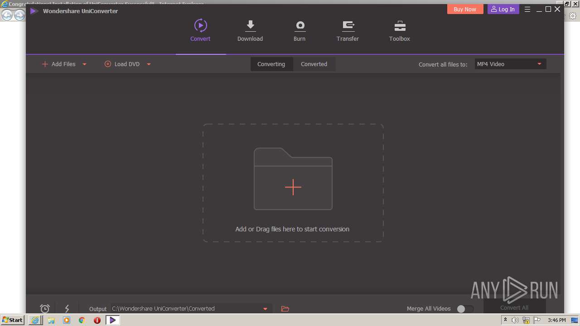Click the network tray icon
Viewport: 580px width, 326px height.
tap(526, 320)
